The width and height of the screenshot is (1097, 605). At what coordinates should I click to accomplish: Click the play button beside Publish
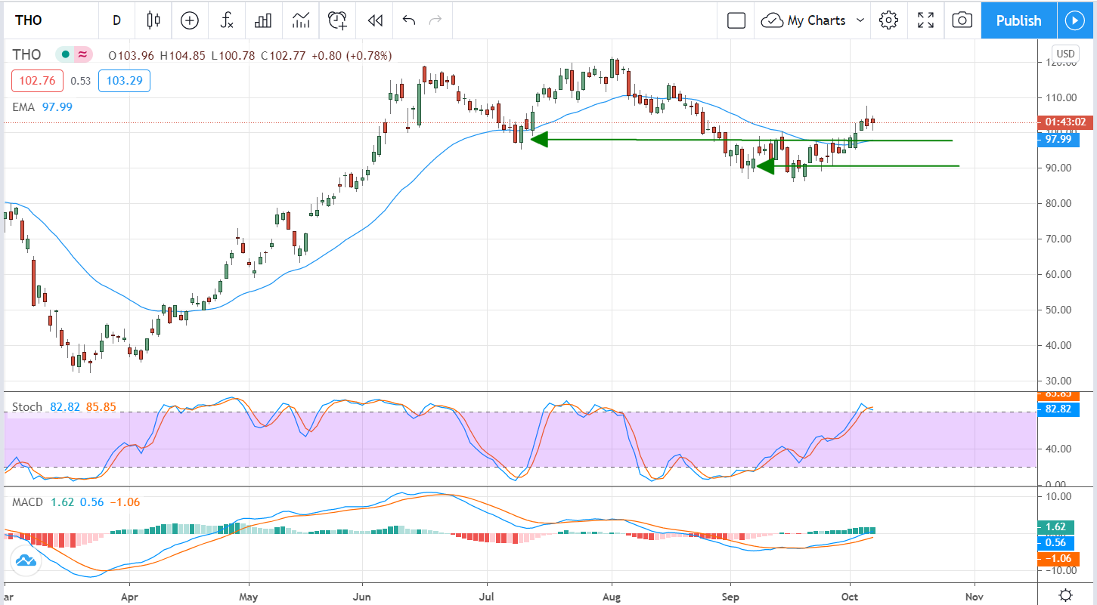(x=1075, y=20)
